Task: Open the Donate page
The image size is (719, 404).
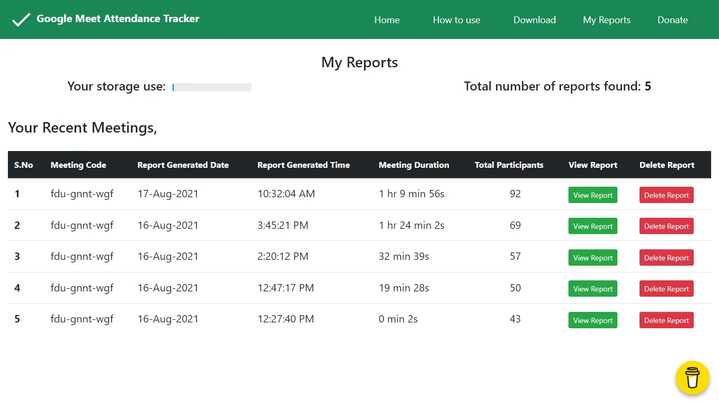Action: point(672,19)
